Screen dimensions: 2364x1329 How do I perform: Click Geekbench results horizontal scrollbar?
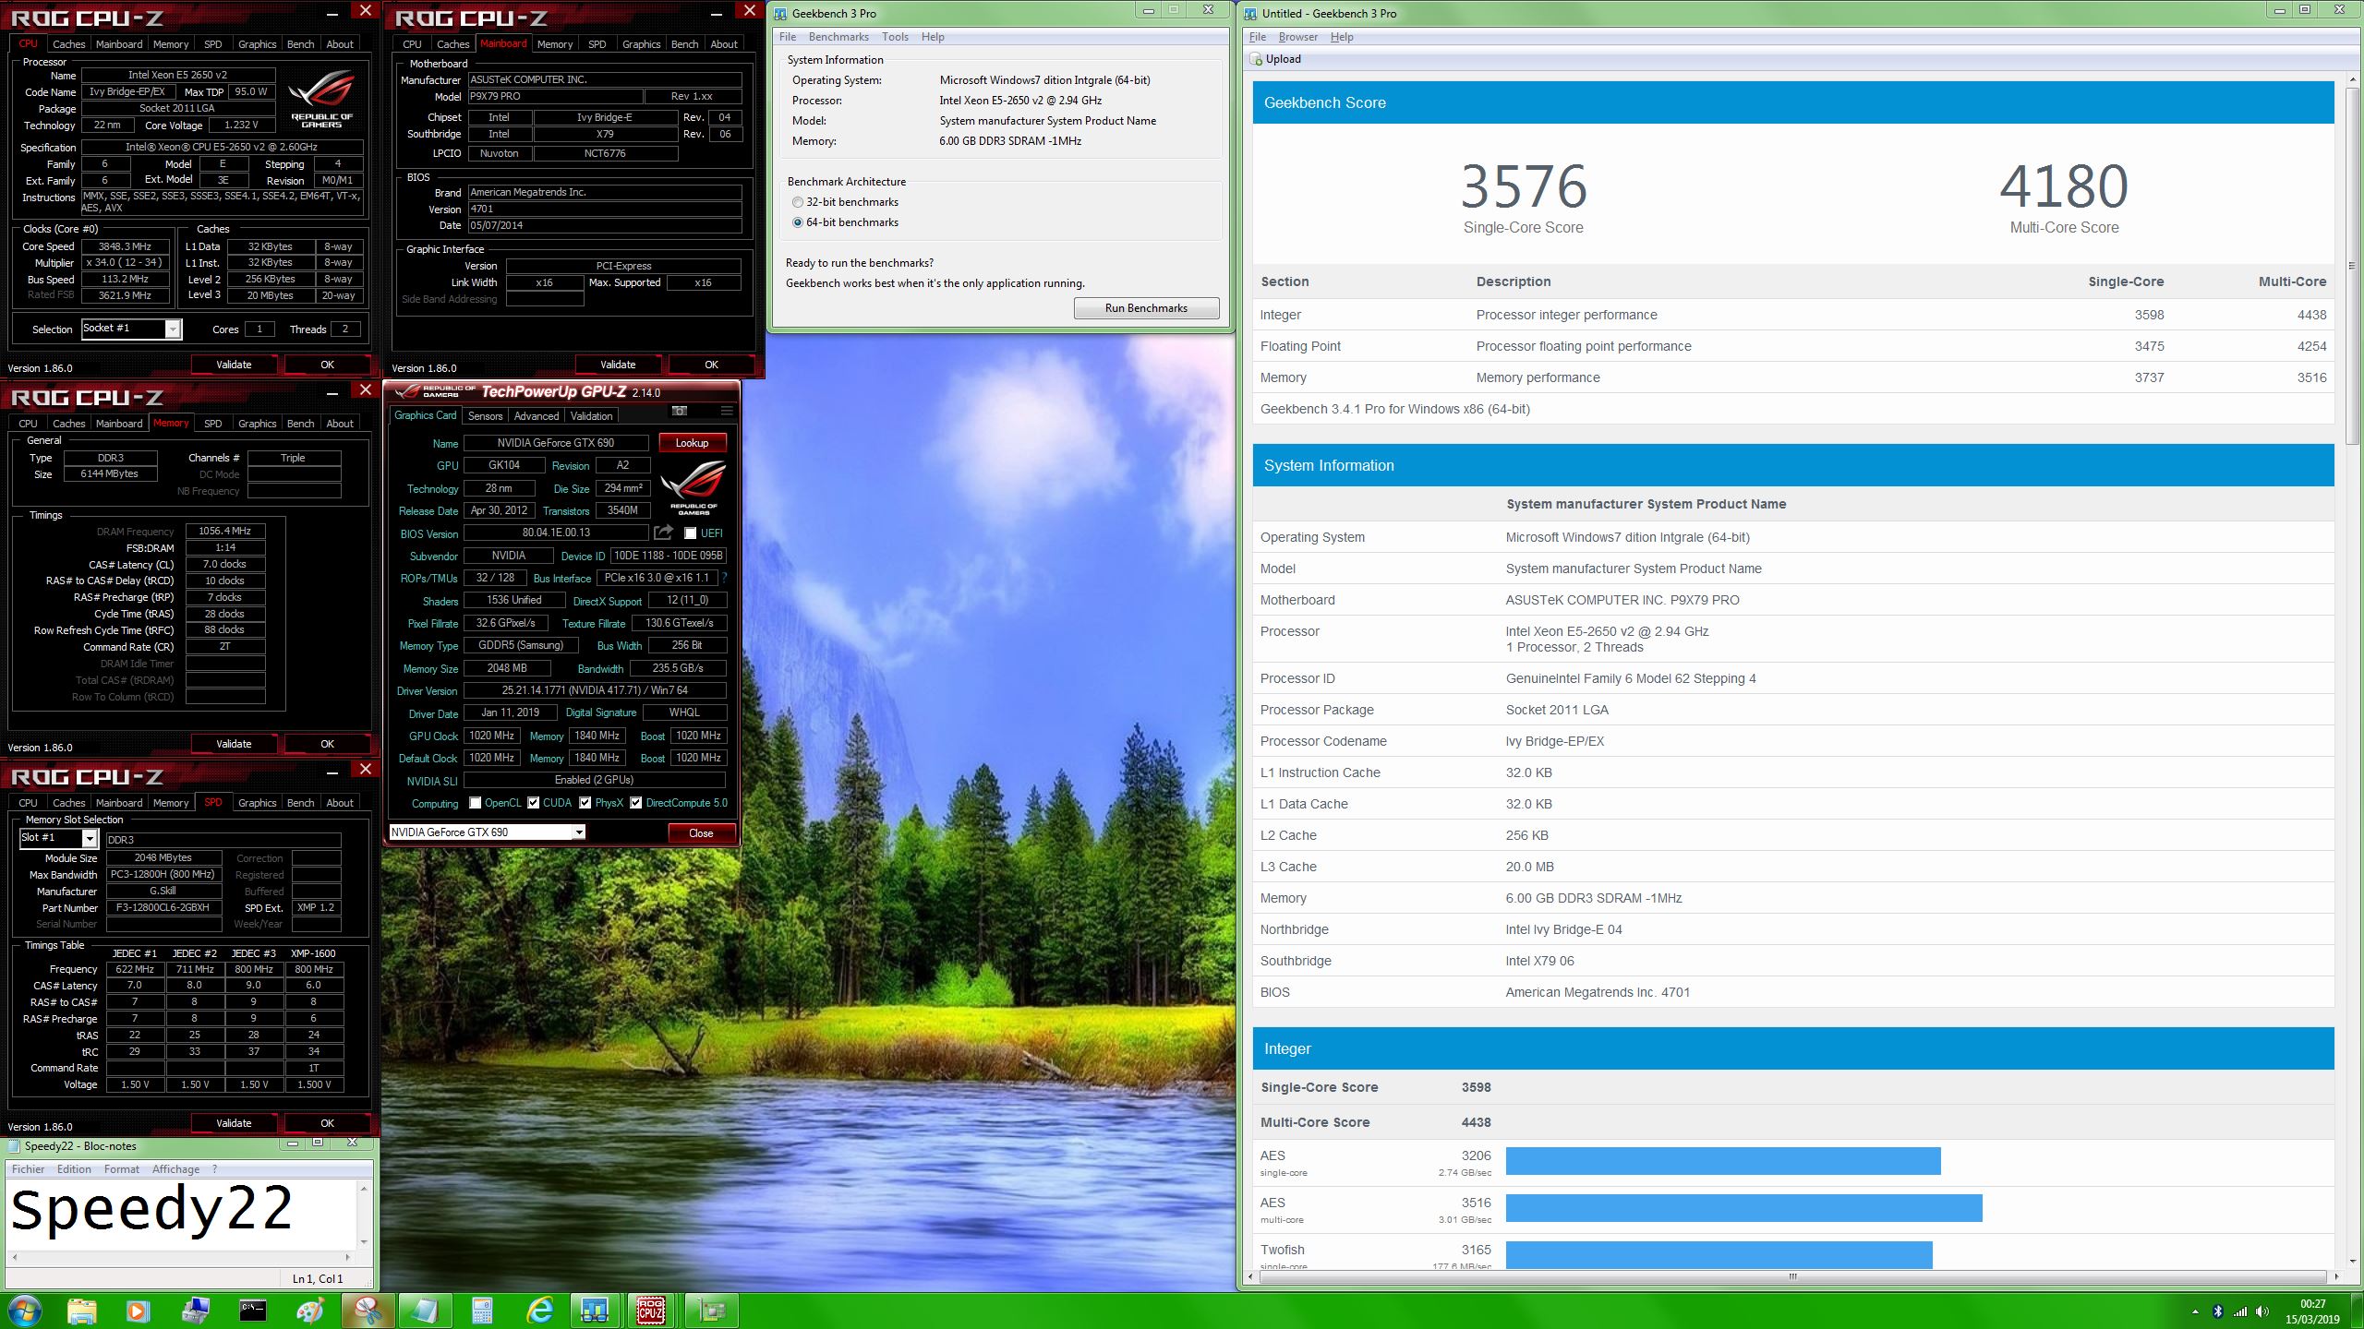point(1792,1277)
